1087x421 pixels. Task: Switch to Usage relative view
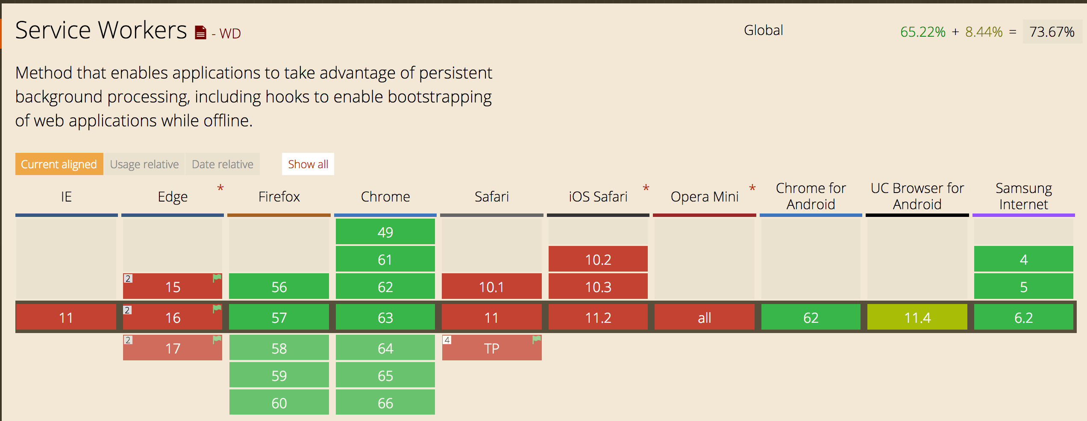click(144, 164)
